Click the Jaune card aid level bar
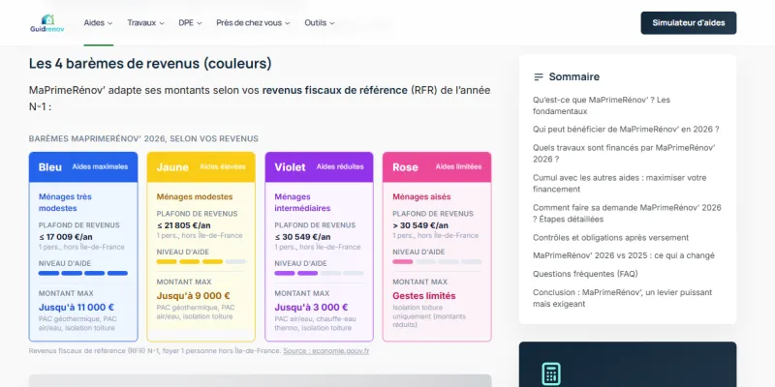The width and height of the screenshot is (775, 387). [x=201, y=261]
